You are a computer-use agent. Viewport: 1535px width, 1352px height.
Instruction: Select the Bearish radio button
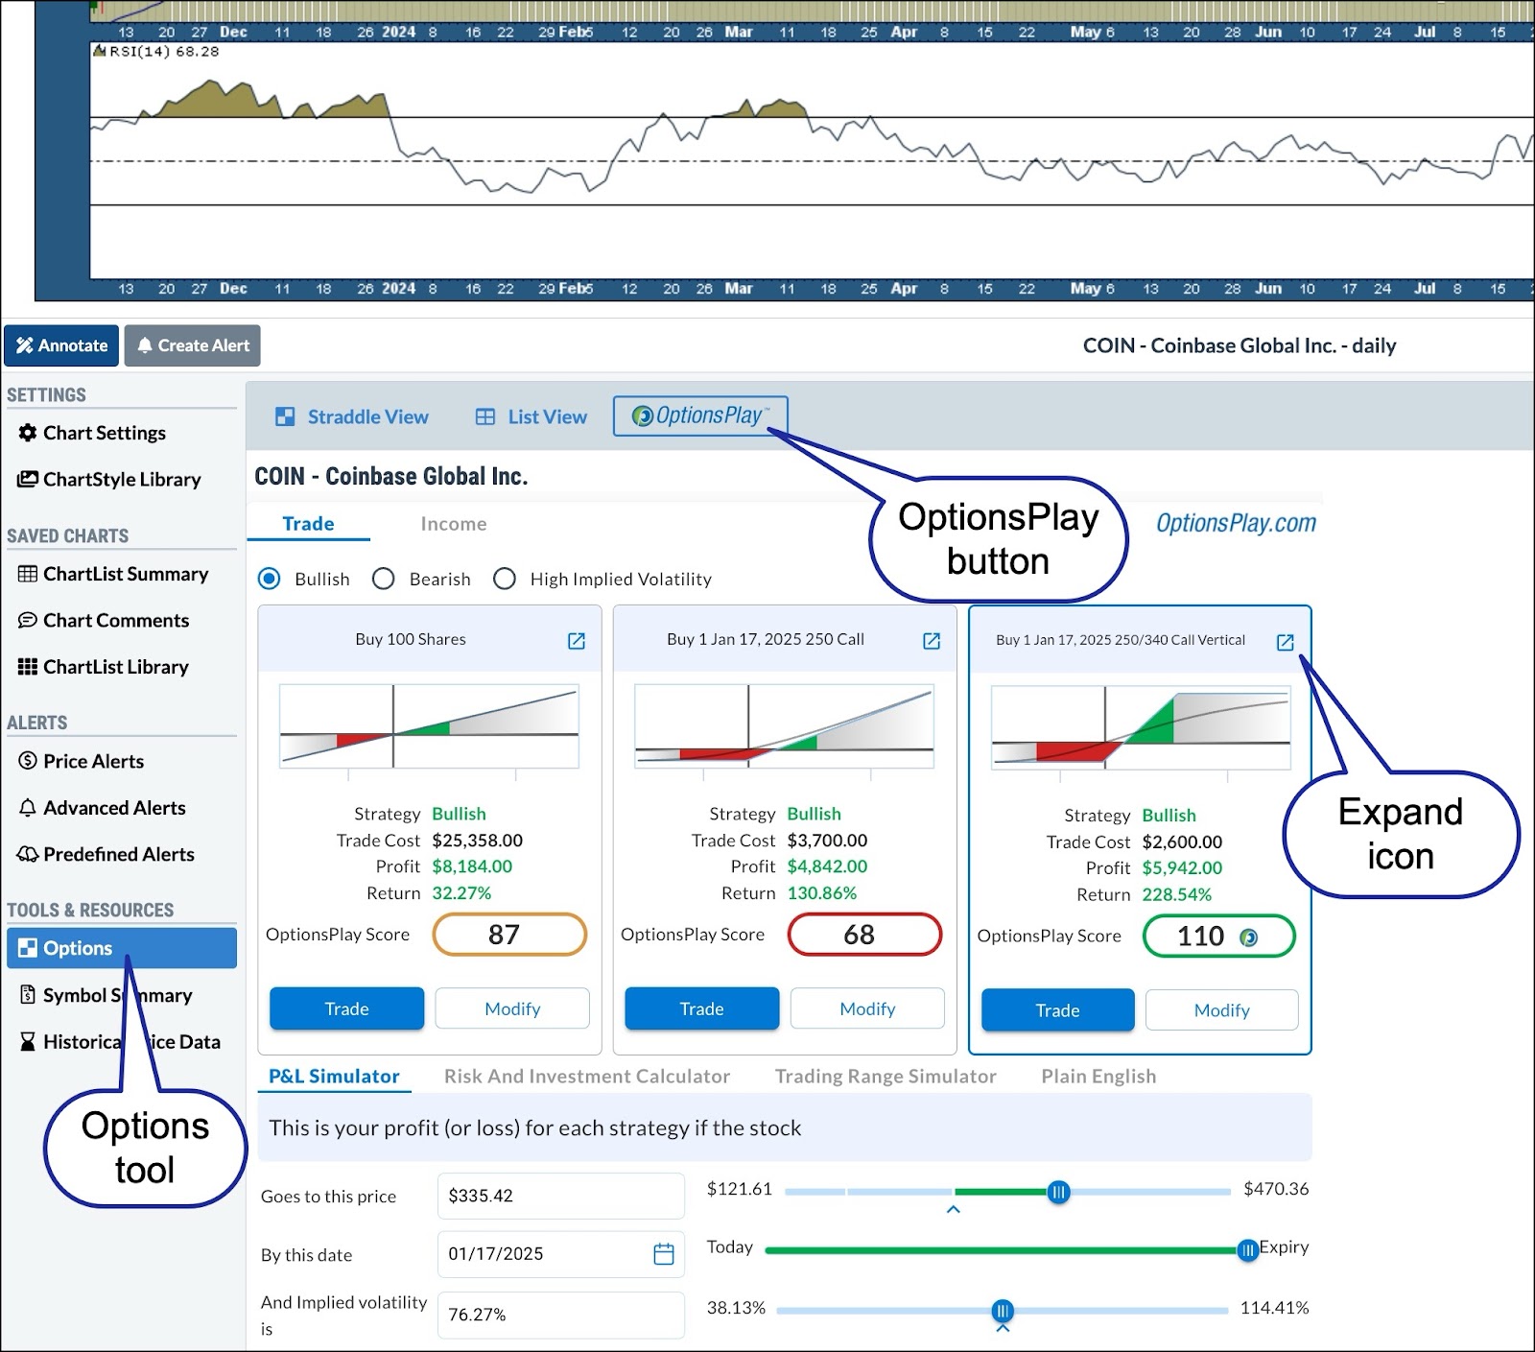(384, 579)
